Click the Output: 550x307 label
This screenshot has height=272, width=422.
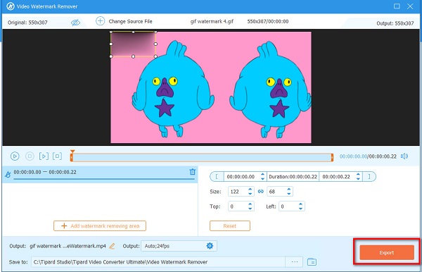pos(395,23)
